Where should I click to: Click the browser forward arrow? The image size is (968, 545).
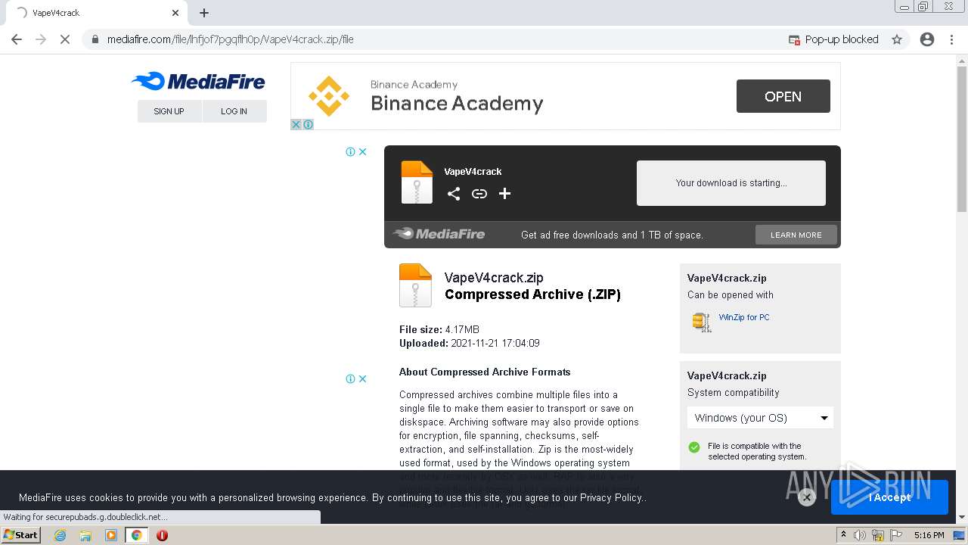point(41,39)
